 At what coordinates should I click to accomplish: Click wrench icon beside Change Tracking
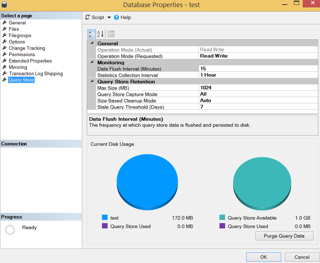[5, 48]
